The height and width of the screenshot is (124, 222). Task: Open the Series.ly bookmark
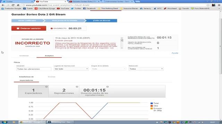click(146, 8)
